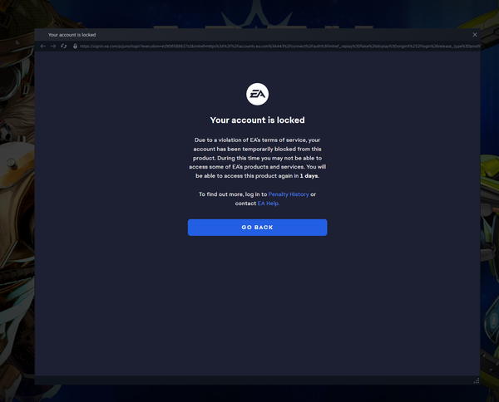Click the signin.ea.com URL address field
Viewport: 499px width, 402px height.
[279, 46]
